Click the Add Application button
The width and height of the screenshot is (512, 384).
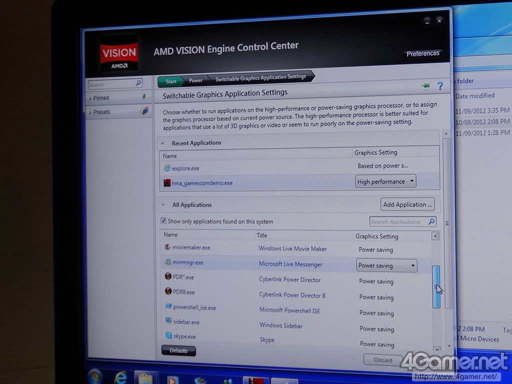click(x=407, y=204)
